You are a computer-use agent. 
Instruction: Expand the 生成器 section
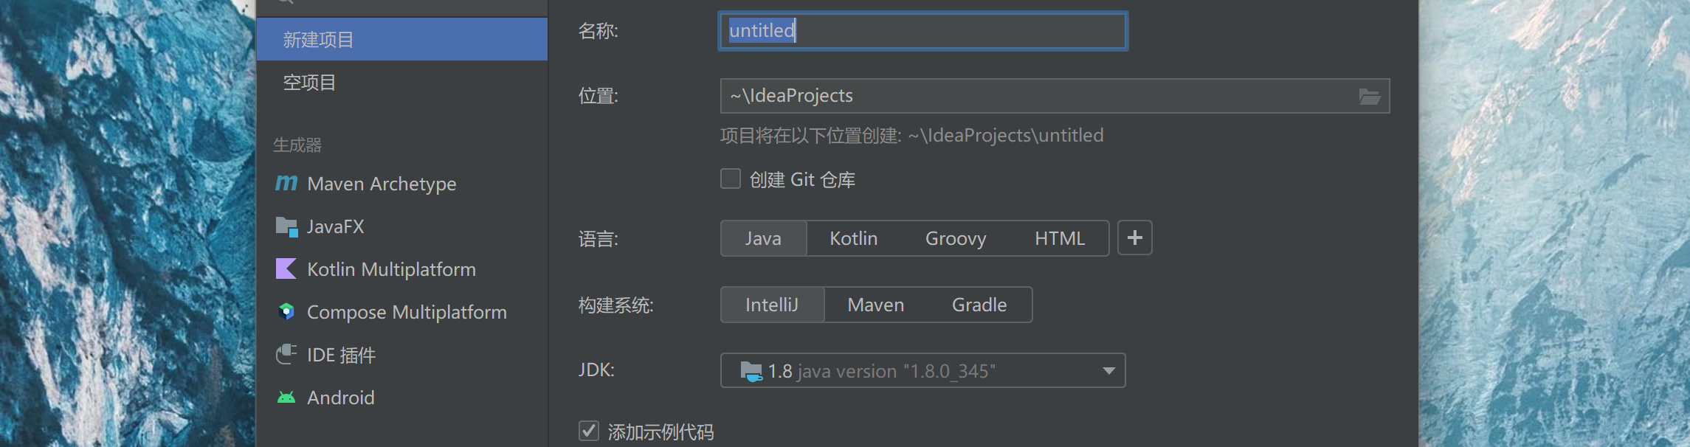[299, 145]
